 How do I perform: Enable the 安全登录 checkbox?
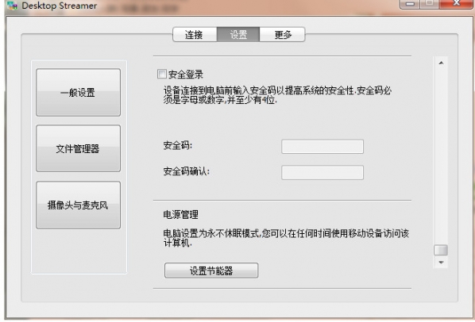point(162,74)
